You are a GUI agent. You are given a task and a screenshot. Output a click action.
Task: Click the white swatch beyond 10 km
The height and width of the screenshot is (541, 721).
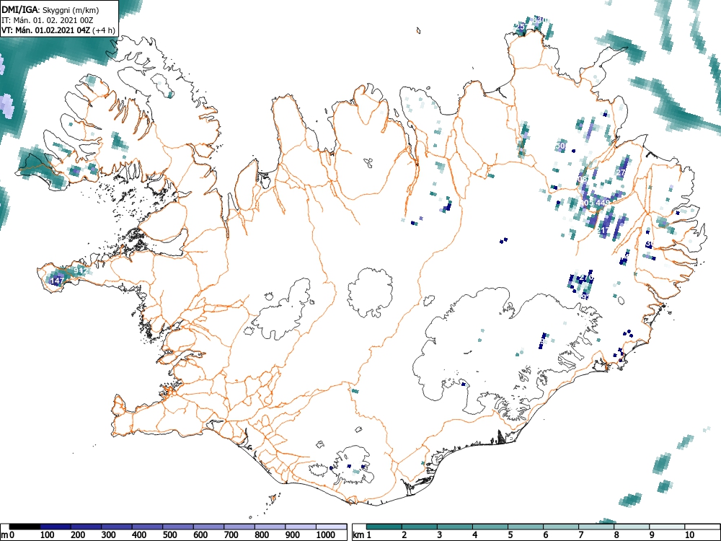click(702, 527)
